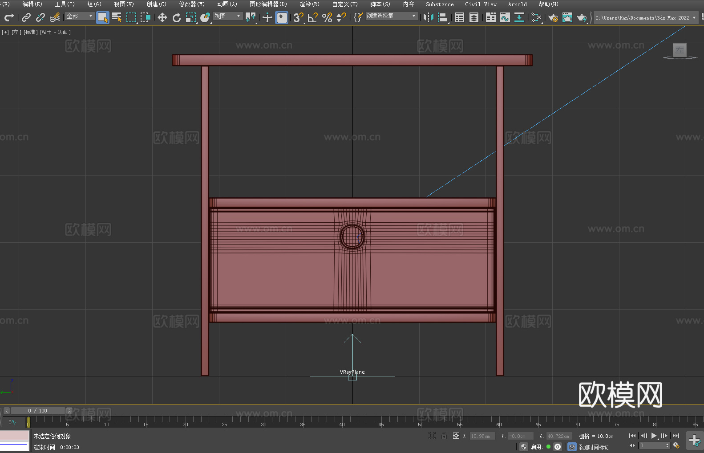Screen dimensions: 704x453
Task: Click the Render Production teapot icon
Action: pos(582,17)
